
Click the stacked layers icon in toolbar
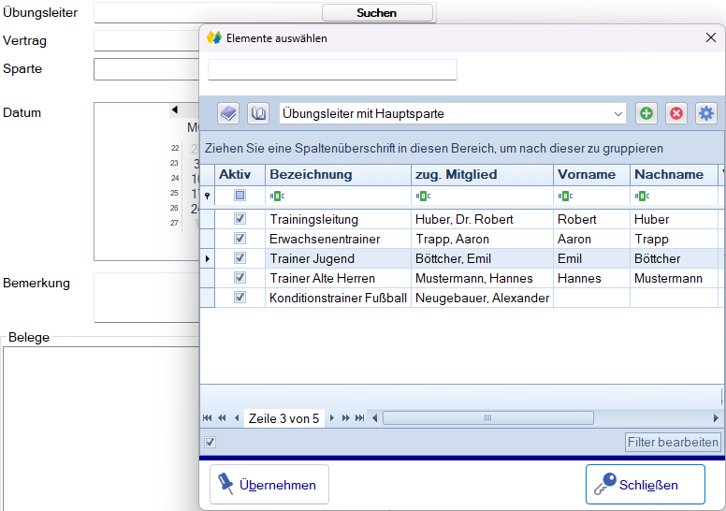(228, 113)
